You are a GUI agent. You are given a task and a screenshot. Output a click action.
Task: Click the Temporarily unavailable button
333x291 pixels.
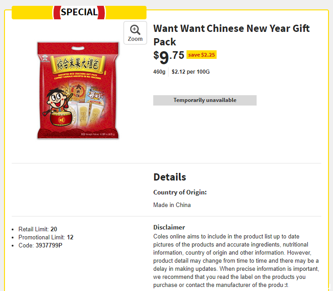pos(205,100)
